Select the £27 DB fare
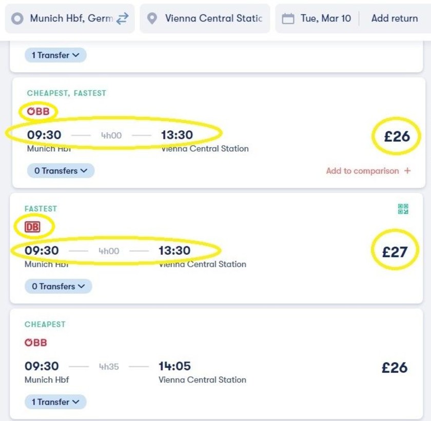Screen dimensions: 431x421 [395, 252]
